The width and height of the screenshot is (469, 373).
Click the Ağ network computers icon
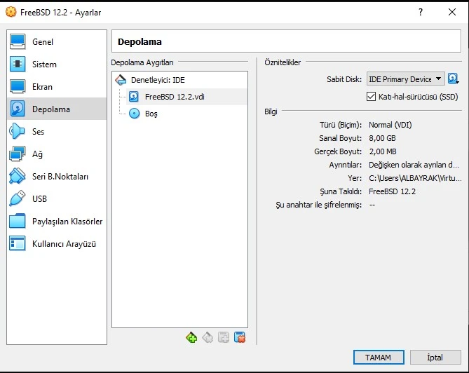(x=18, y=154)
